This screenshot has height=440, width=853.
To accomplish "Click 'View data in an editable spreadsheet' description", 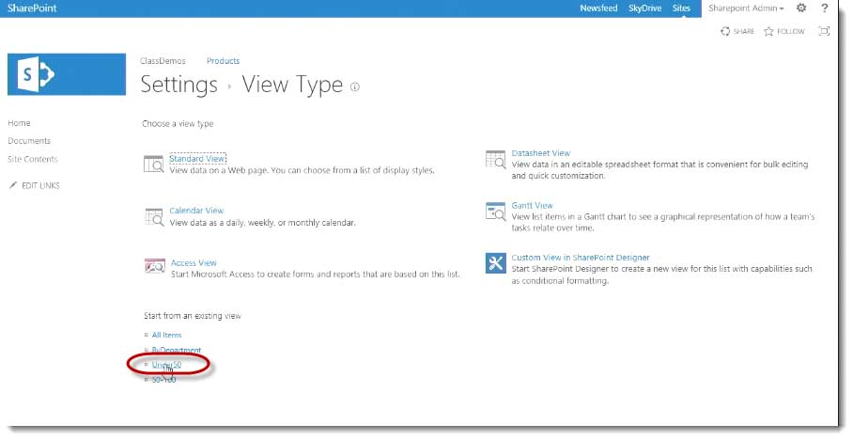I will point(659,170).
